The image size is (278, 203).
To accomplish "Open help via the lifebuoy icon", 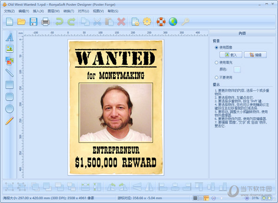I will 161,22.
